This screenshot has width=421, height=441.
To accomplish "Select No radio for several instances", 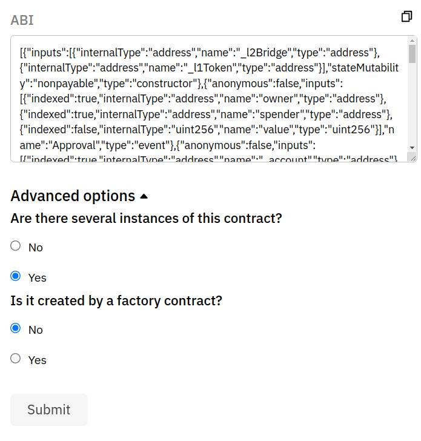I will 16,245.
